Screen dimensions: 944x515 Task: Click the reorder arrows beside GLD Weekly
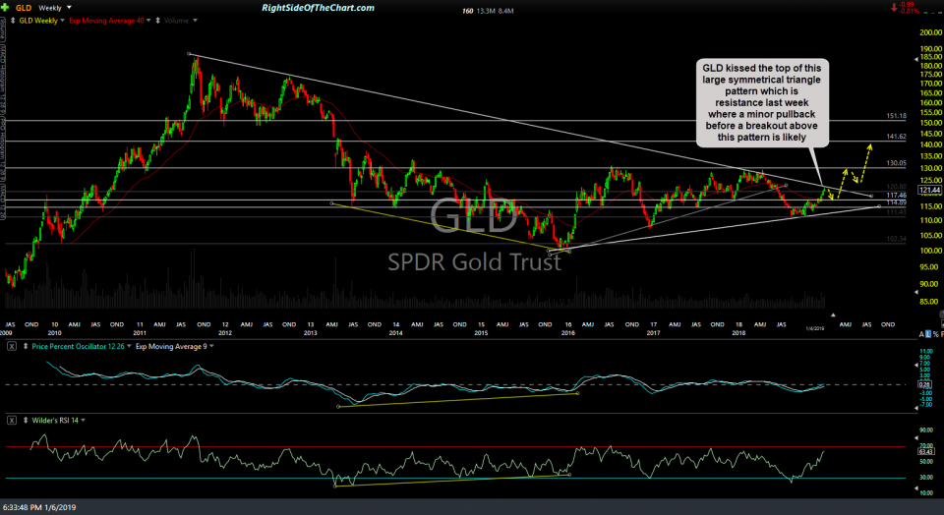(13, 21)
